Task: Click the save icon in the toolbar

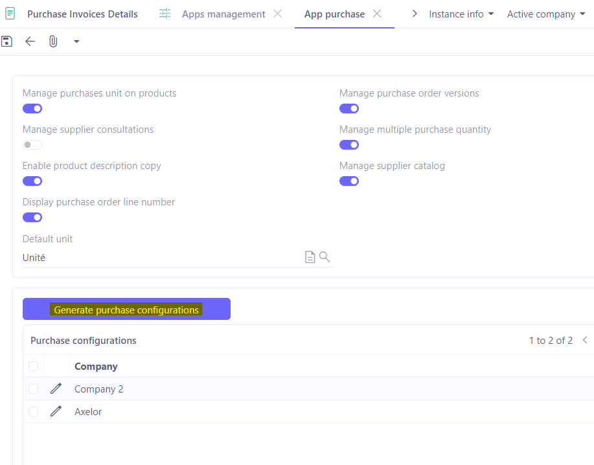Action: click(x=6, y=41)
